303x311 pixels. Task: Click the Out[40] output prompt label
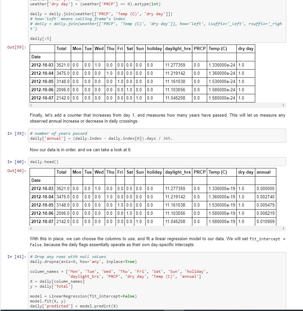(17, 171)
